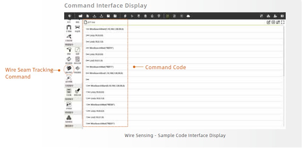Click the cloud icon in top toolbar
The image size is (303, 148).
pos(188,16)
